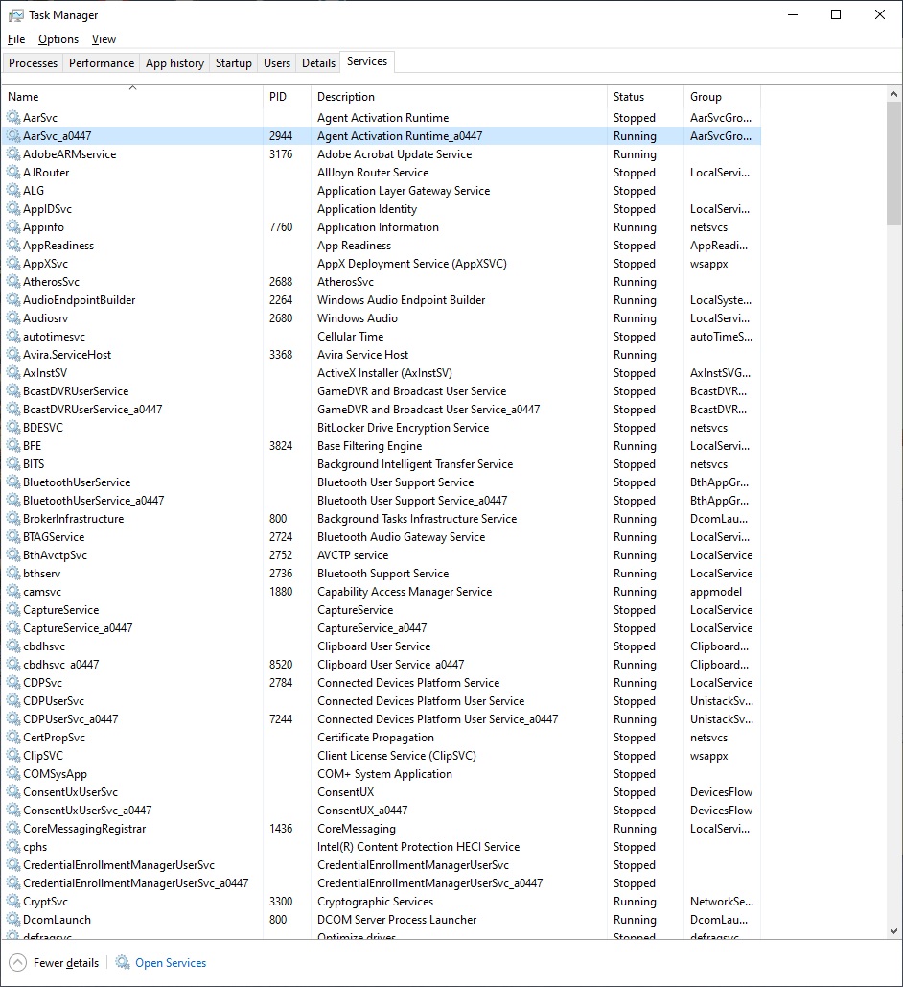Select the ConsentUxUserSvc service name
903x987 pixels.
pos(71,792)
